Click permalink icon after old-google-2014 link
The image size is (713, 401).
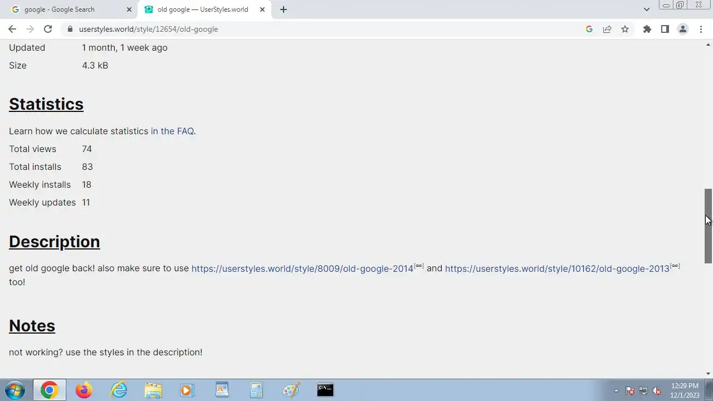click(419, 266)
